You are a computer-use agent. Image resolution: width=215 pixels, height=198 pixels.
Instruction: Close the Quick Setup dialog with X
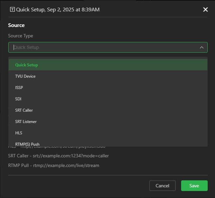(x=205, y=10)
